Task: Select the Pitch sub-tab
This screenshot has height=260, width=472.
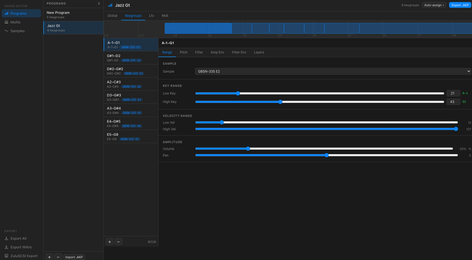Action: [x=183, y=52]
